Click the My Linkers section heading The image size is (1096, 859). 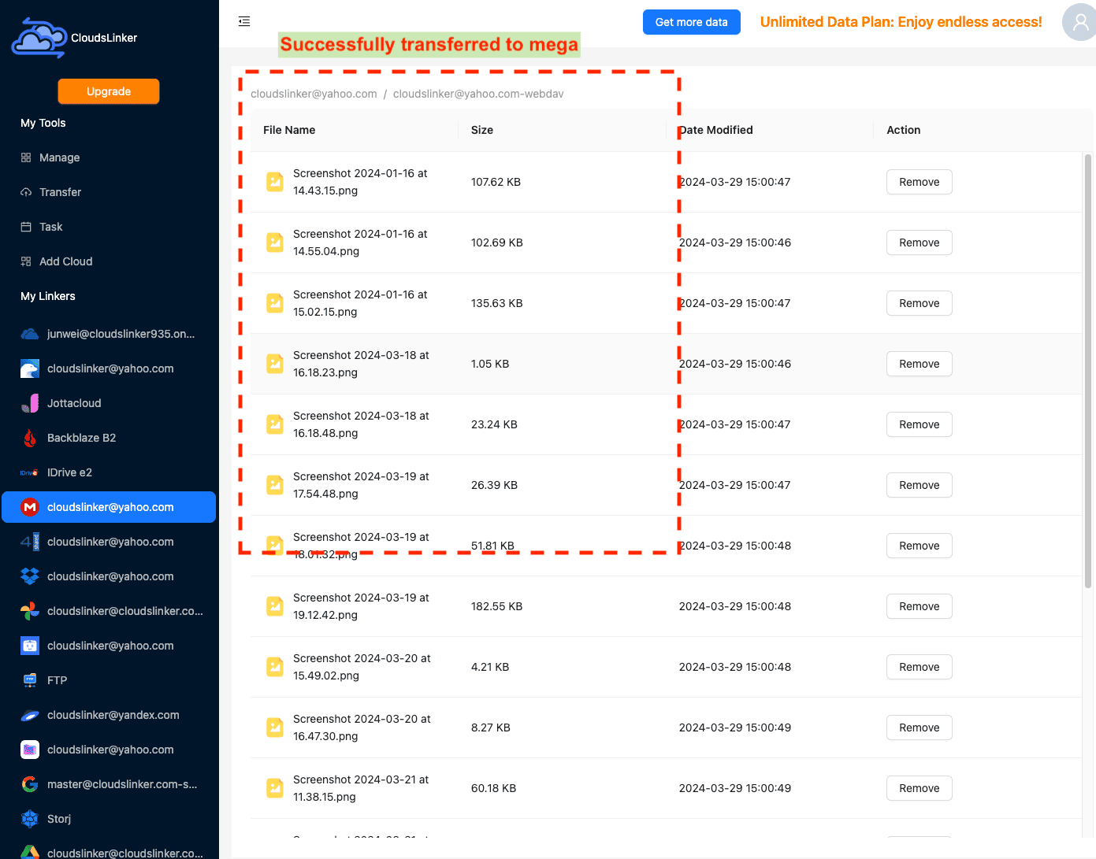[48, 296]
